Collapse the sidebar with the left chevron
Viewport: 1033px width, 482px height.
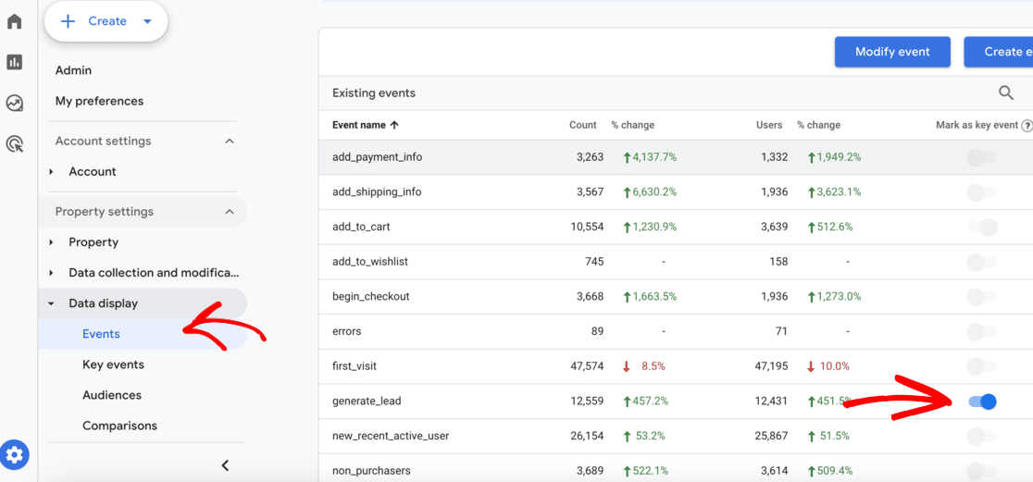[225, 465]
